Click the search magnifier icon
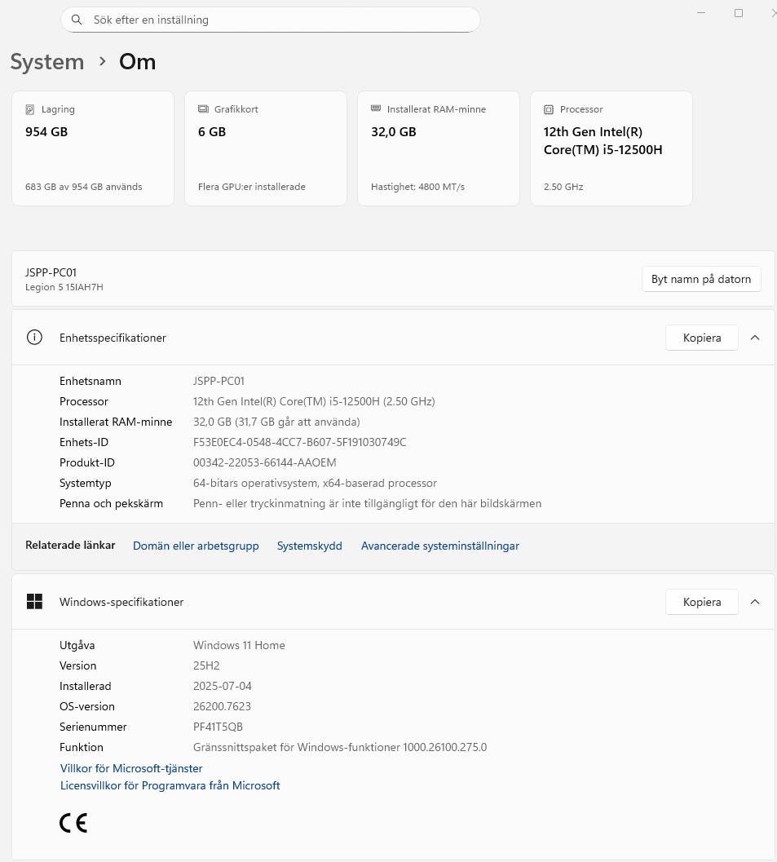 click(x=77, y=20)
